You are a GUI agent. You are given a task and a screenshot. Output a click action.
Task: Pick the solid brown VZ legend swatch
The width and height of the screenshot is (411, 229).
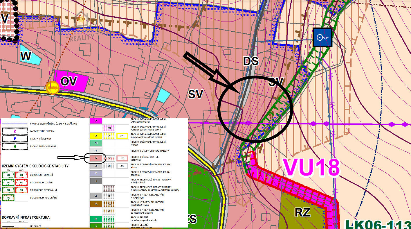[x=96, y=204]
